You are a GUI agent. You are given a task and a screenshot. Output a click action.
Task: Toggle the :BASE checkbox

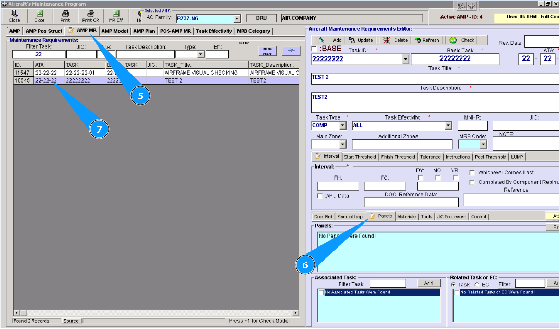coord(314,49)
